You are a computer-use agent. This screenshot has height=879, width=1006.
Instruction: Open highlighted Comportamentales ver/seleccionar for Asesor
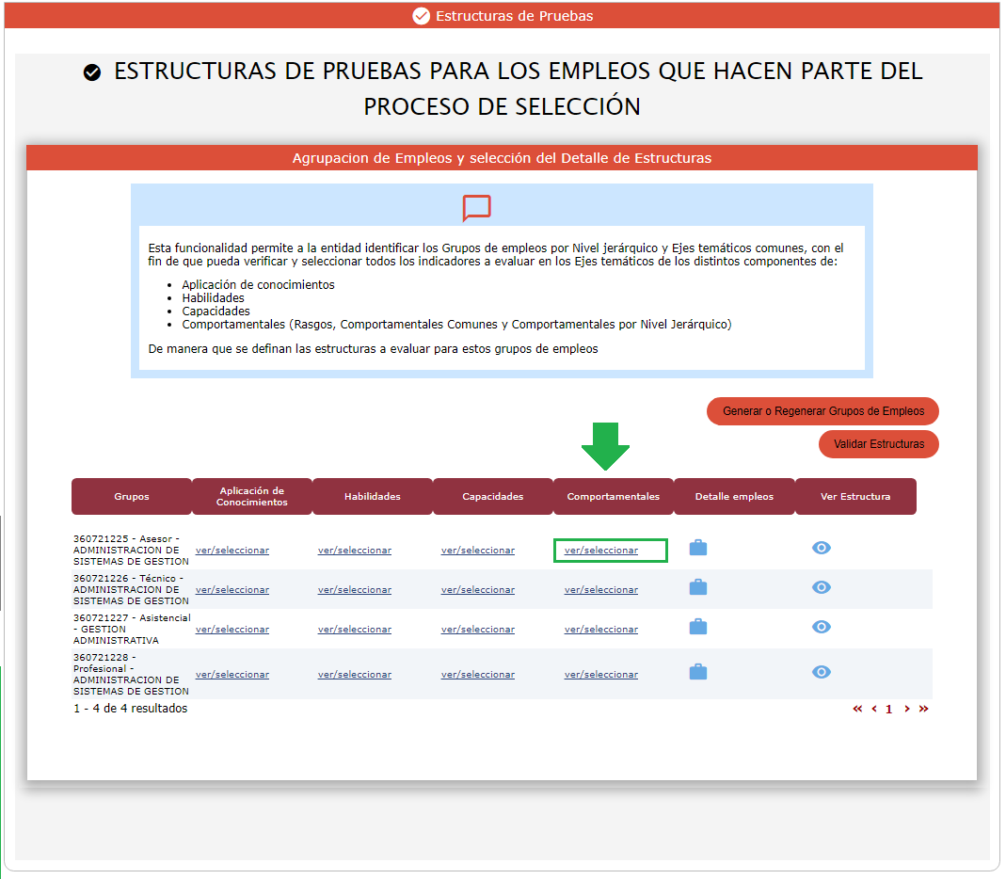click(x=601, y=551)
